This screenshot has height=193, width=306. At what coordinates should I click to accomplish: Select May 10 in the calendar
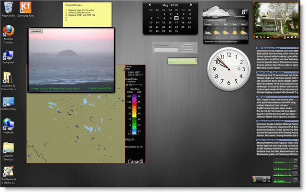point(176,19)
